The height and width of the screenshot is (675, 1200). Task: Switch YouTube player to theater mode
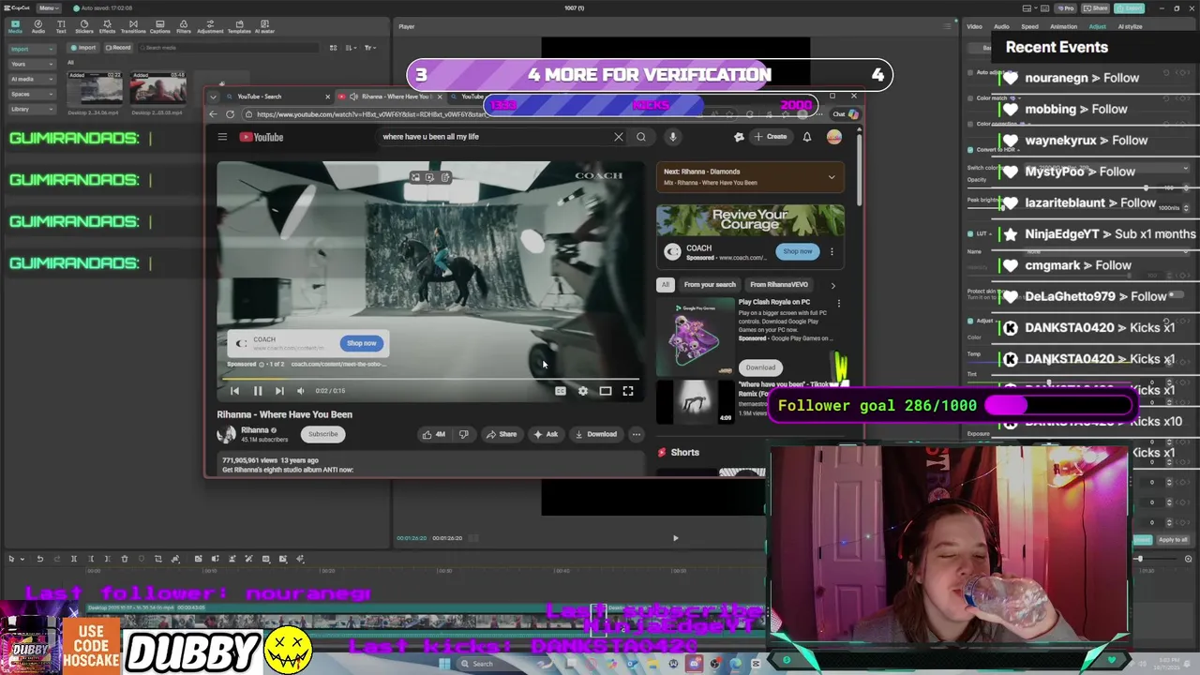click(606, 391)
